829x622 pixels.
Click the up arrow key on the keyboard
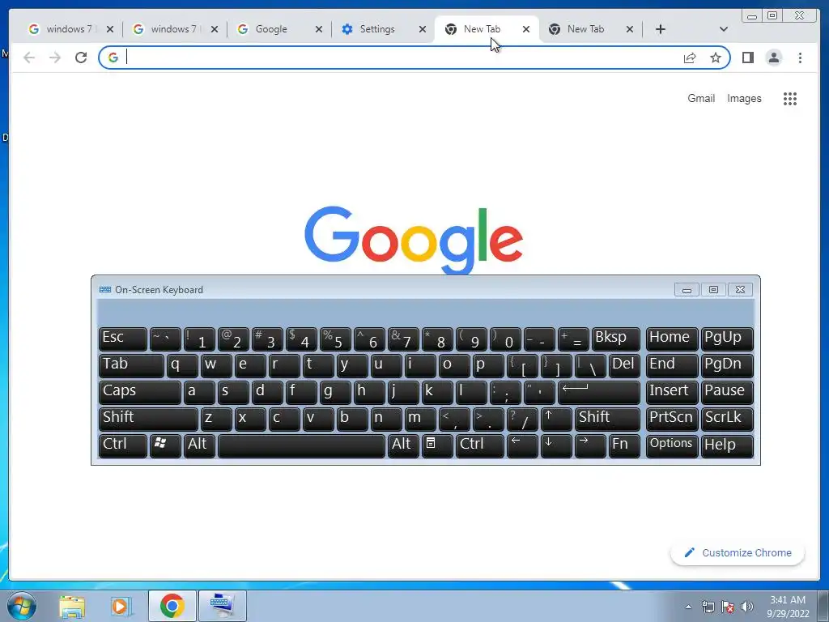555,419
